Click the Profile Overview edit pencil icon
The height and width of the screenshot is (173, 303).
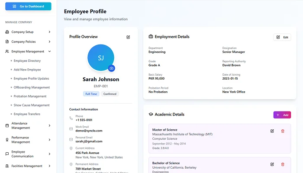(x=128, y=37)
